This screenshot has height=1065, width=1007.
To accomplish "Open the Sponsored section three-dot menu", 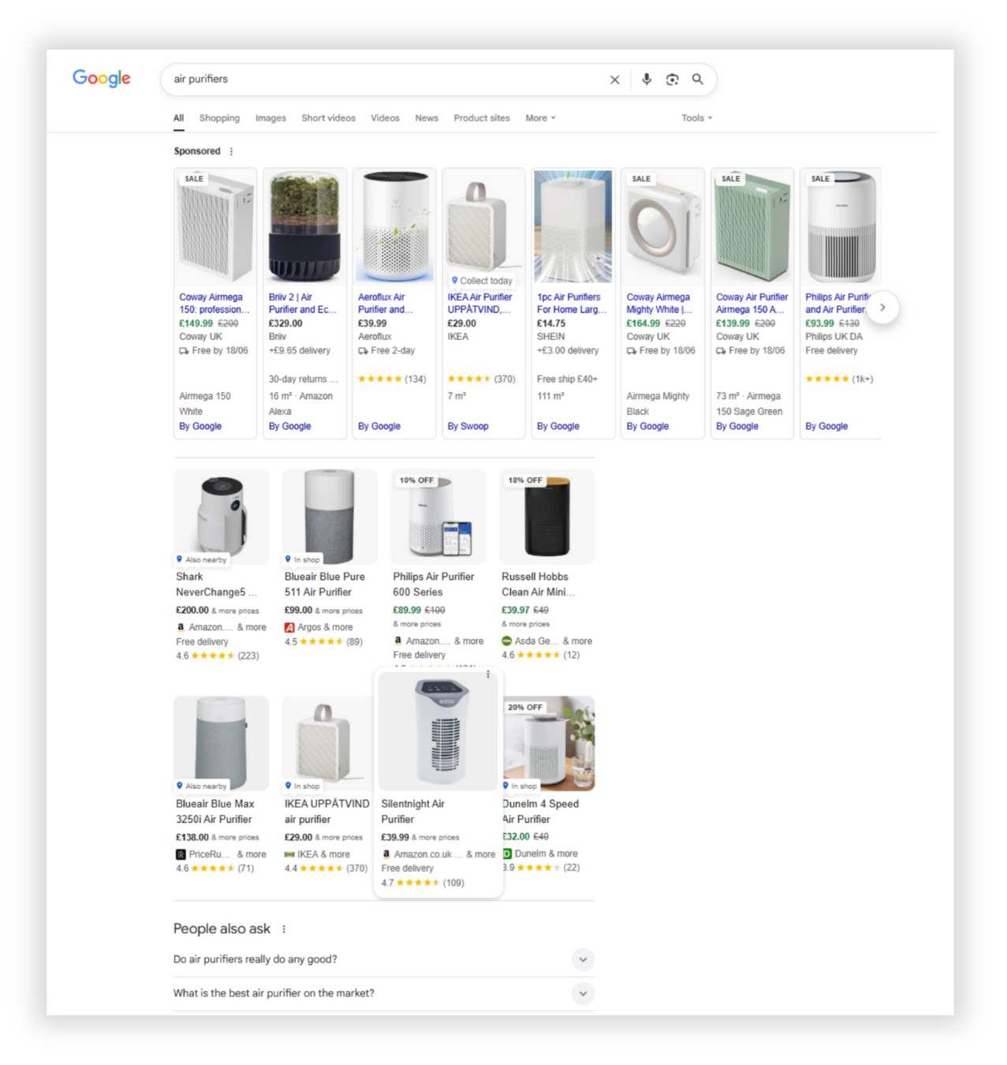I will pyautogui.click(x=231, y=151).
